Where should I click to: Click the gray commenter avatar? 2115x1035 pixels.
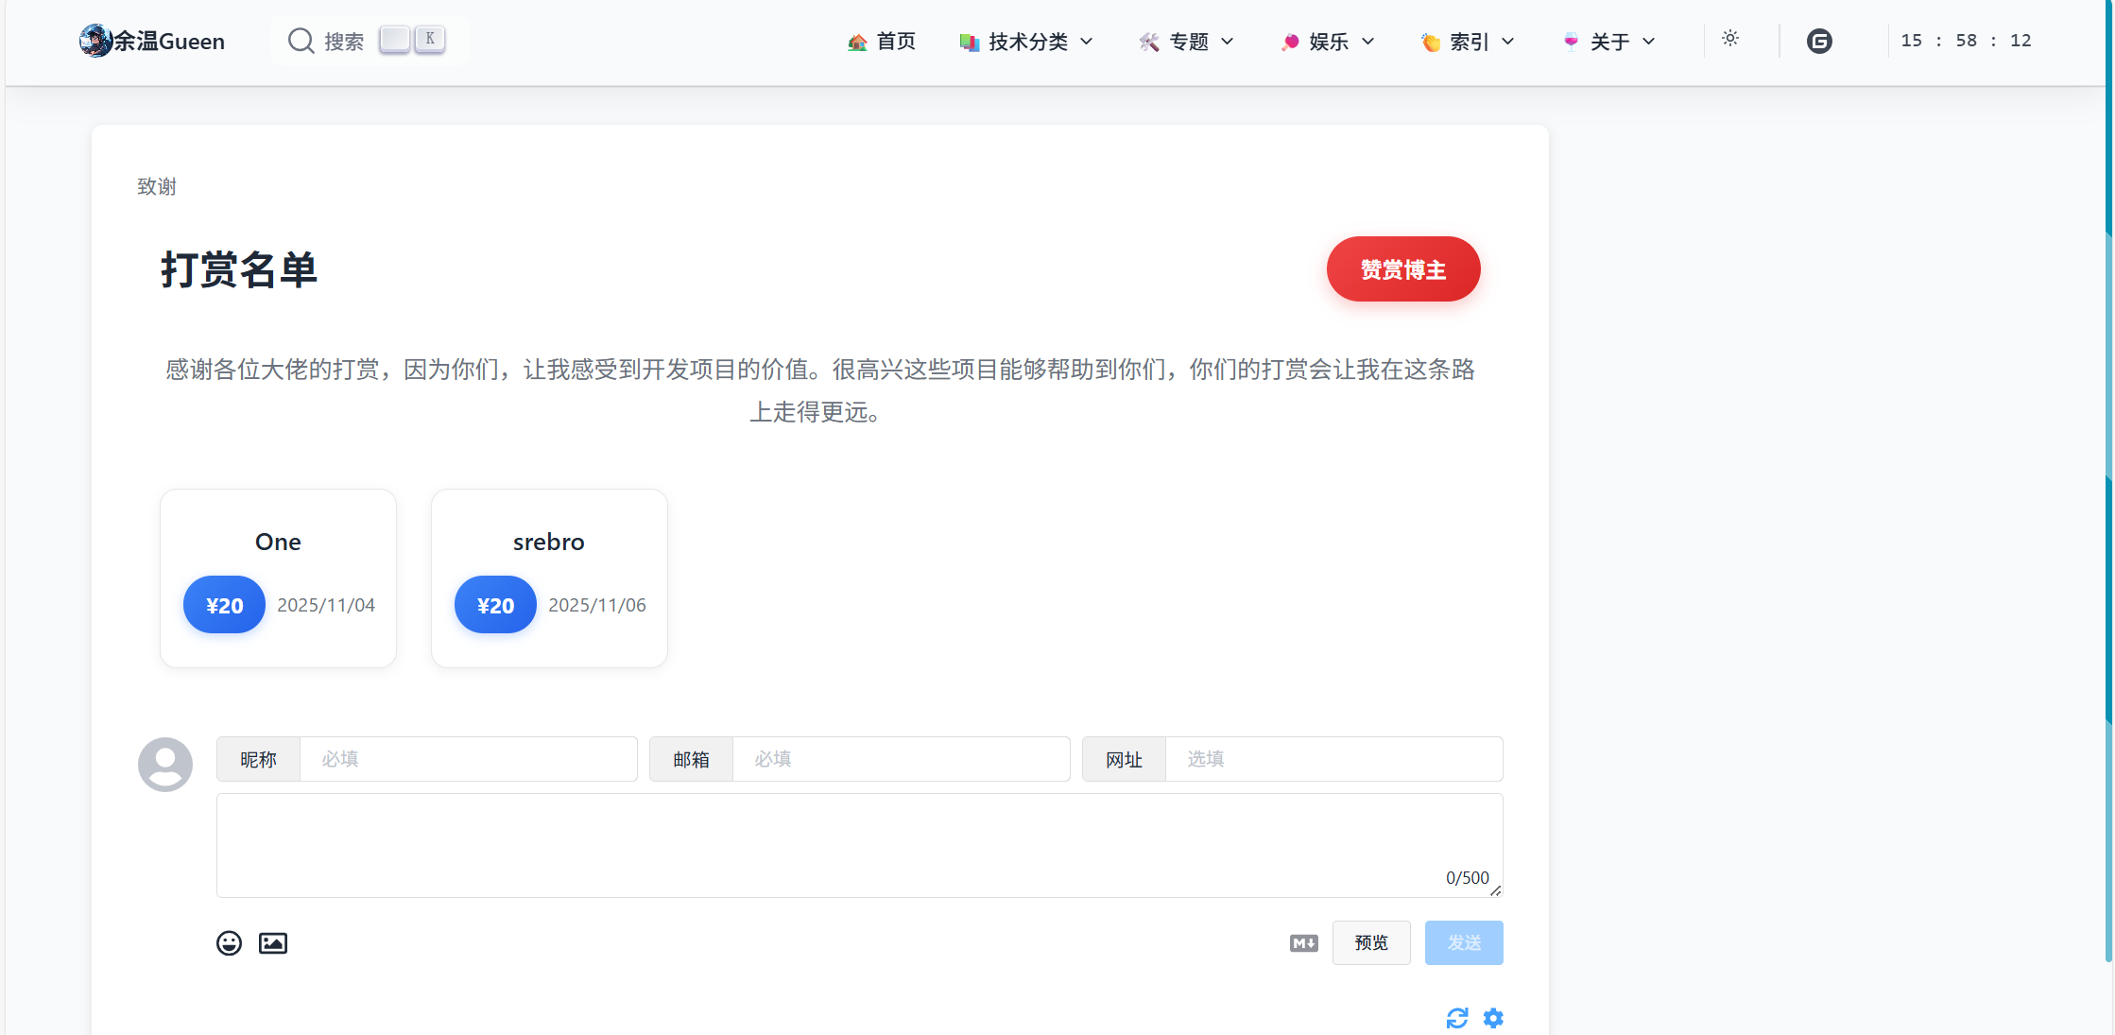click(x=165, y=764)
